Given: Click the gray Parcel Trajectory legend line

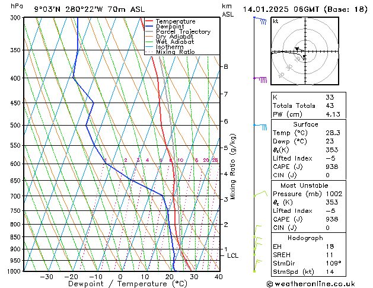Looking at the screenshot, I should click(x=149, y=31).
